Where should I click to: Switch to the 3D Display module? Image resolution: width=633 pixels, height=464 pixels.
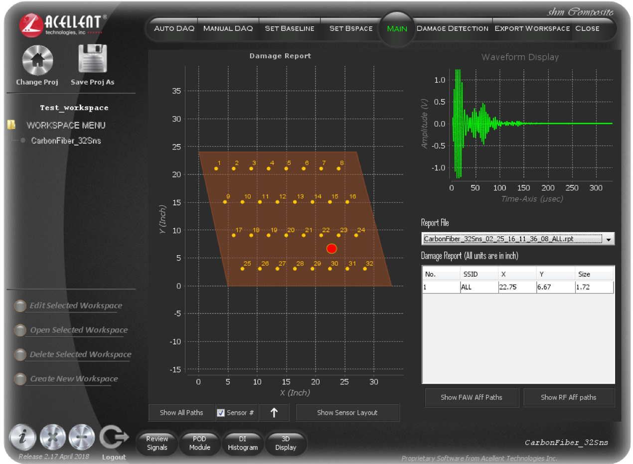coord(286,443)
